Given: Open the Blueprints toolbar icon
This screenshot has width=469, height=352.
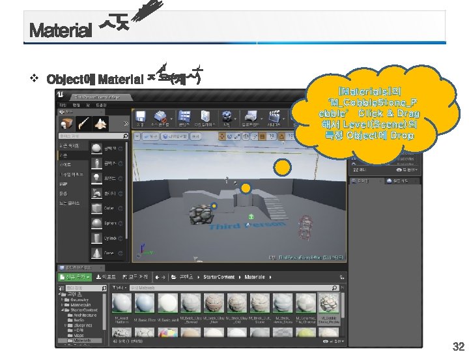Looking at the screenshot, I should pyautogui.click(x=251, y=117).
